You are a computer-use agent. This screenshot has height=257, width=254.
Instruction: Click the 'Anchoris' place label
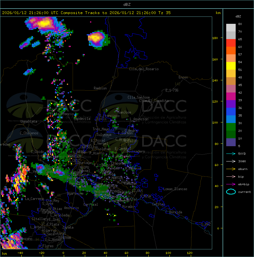tap(71, 208)
